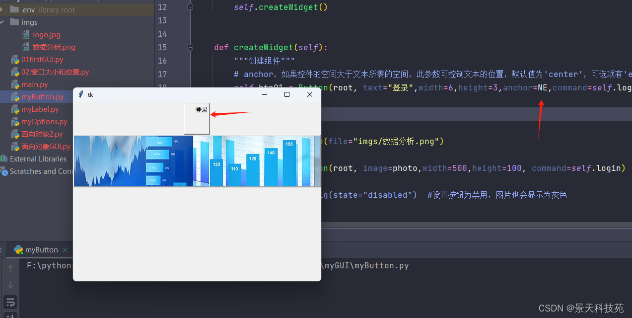Select External Libraries node

coord(38,159)
